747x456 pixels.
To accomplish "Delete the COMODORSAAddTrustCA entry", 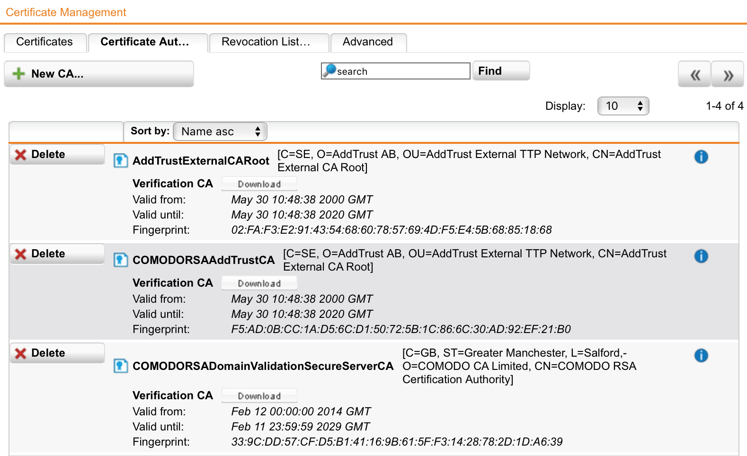I will pyautogui.click(x=57, y=254).
